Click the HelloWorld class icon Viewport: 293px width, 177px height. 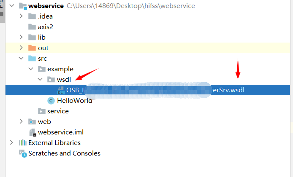pos(51,100)
